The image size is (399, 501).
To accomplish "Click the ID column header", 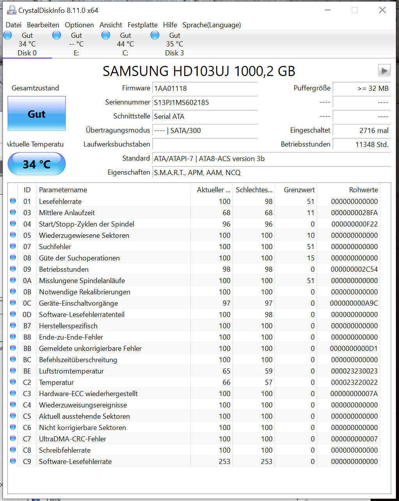I will click(x=27, y=190).
